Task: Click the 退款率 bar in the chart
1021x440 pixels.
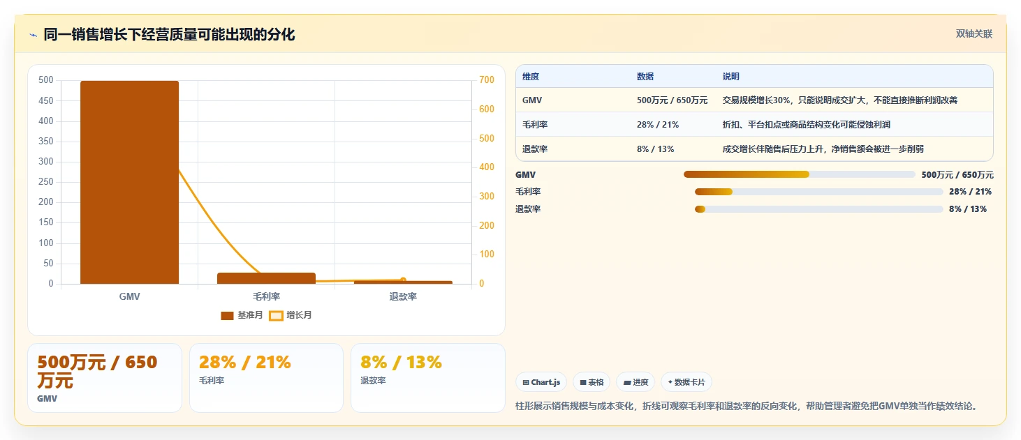Action: click(403, 282)
